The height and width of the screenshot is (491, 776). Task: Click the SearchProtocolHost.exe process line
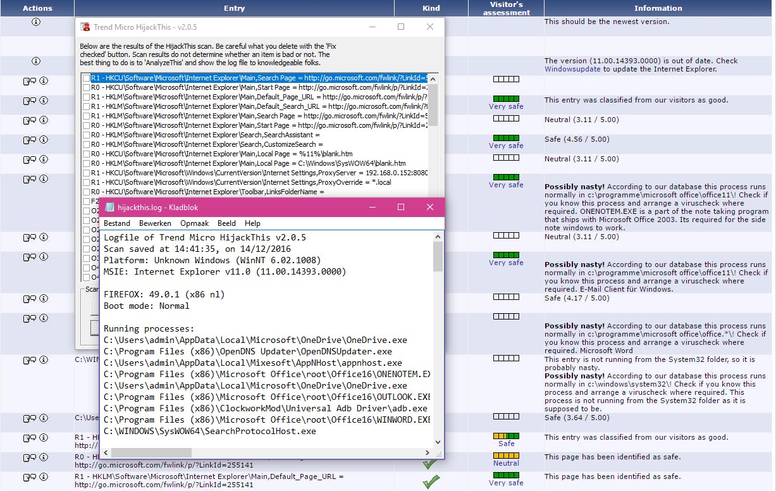(210, 432)
